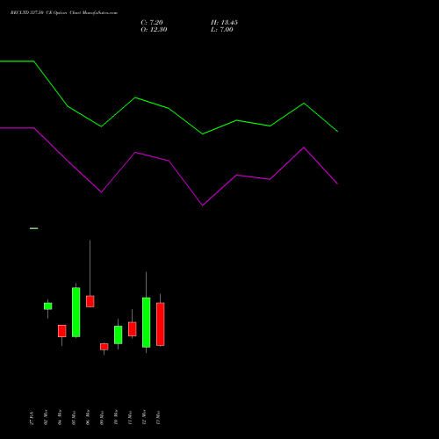439x439 pixels.
Task: Click the '10 Mar' date axis label
Action: coord(116,417)
